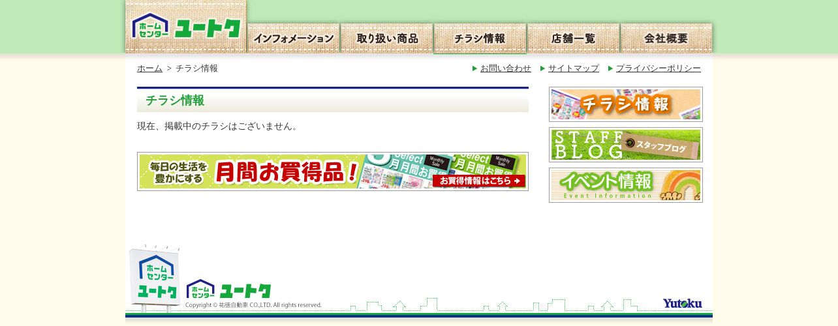The height and width of the screenshot is (326, 838).
Task: Open the 会社概要 nav tab
Action: (x=666, y=38)
